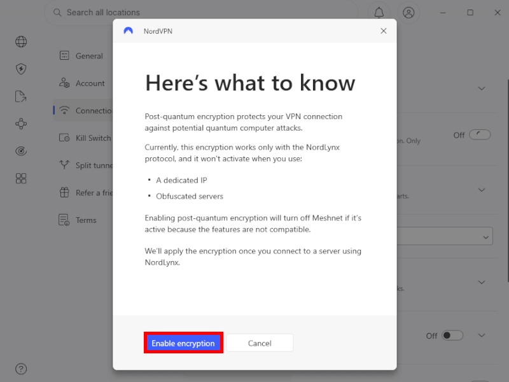Click the Refer a friend gift icon
This screenshot has width=509, height=382.
coord(64,192)
